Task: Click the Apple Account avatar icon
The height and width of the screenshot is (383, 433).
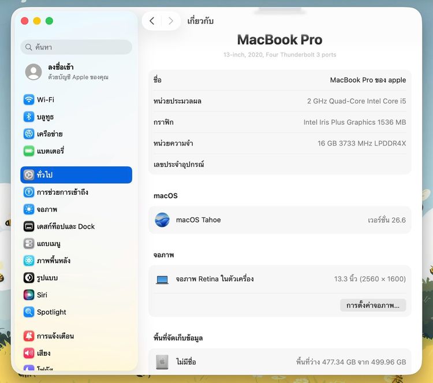Action: (33, 72)
